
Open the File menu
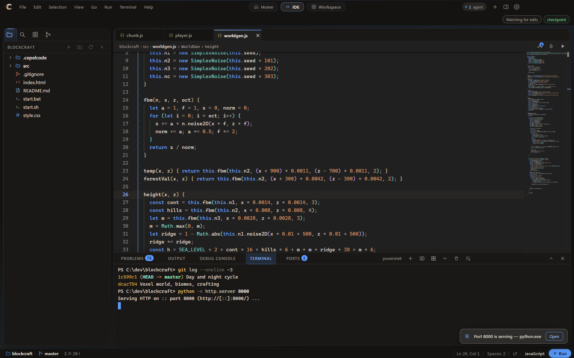23,7
